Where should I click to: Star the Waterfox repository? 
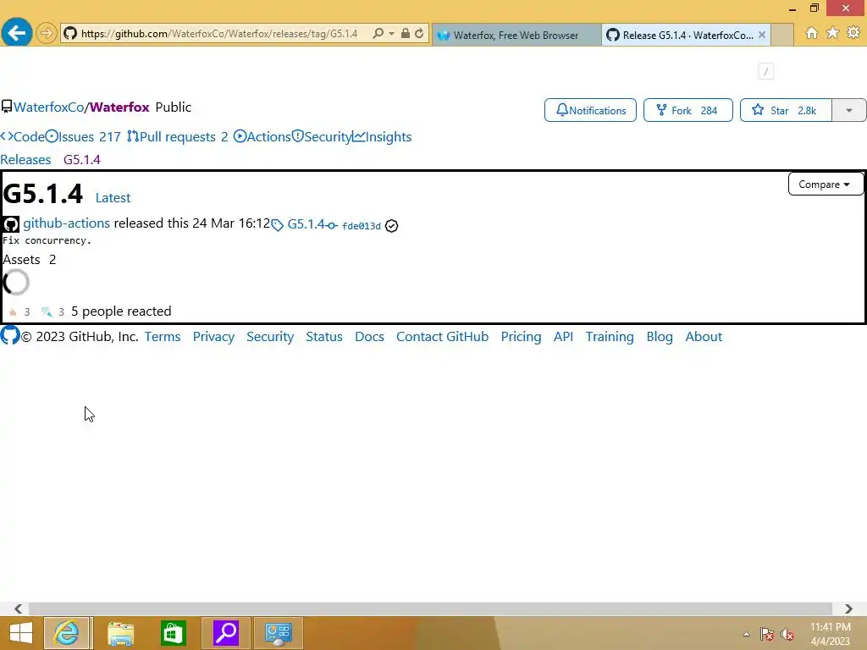tap(786, 110)
